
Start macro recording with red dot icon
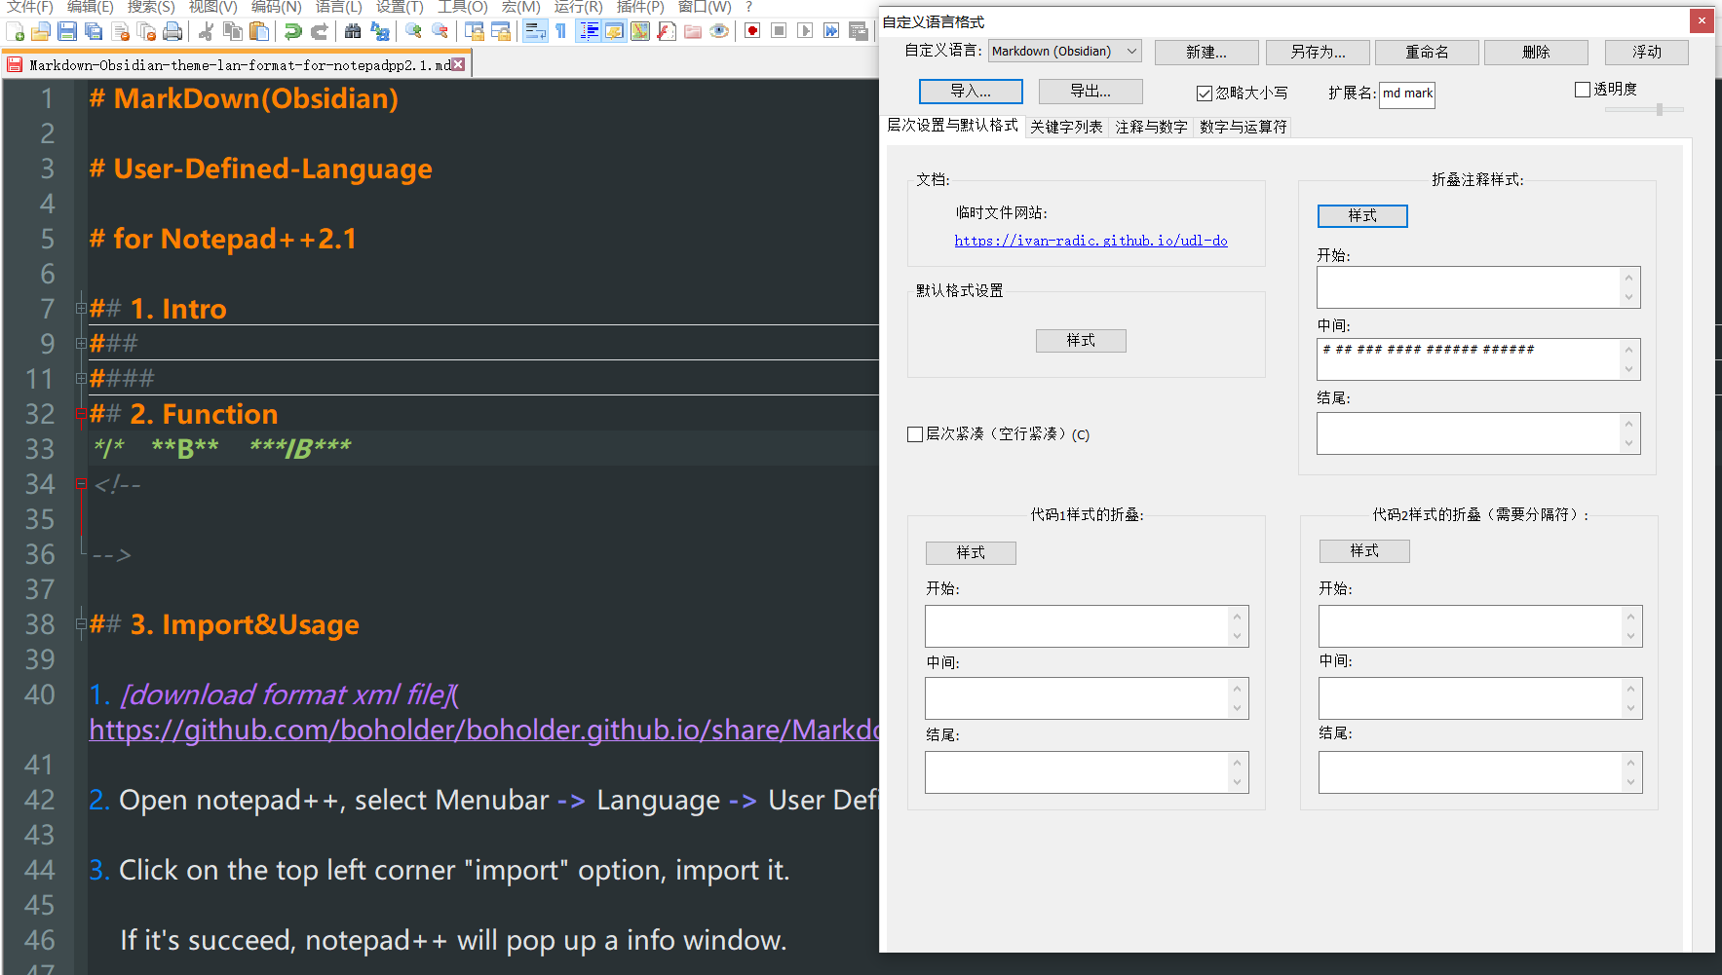coord(752,31)
